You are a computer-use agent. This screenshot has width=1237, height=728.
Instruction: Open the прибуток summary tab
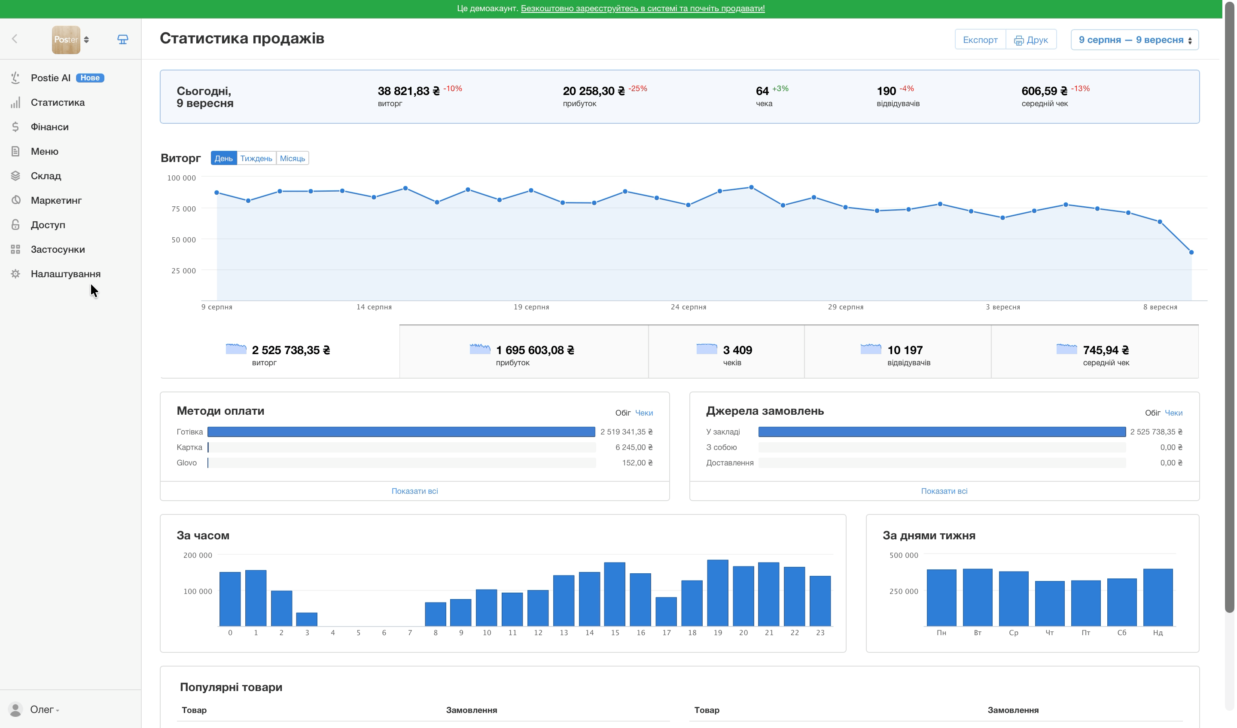coord(524,352)
